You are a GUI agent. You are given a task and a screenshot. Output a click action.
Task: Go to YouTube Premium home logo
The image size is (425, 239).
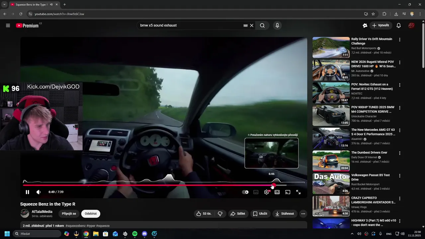pyautogui.click(x=27, y=26)
